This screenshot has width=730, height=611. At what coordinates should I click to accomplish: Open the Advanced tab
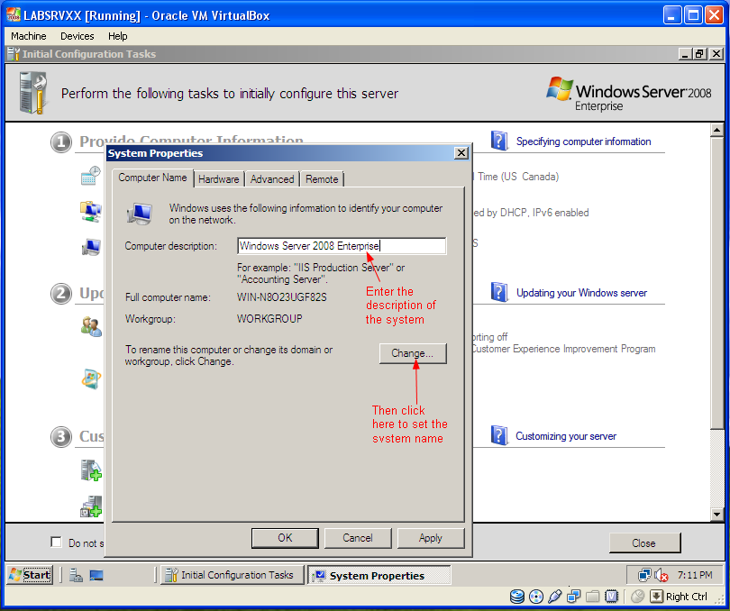point(272,179)
